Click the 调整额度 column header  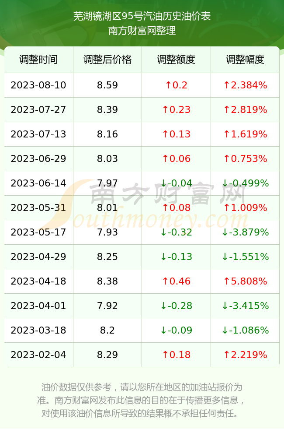coord(176,60)
